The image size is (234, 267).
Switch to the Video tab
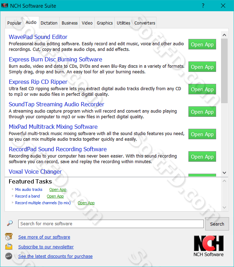pyautogui.click(x=87, y=23)
